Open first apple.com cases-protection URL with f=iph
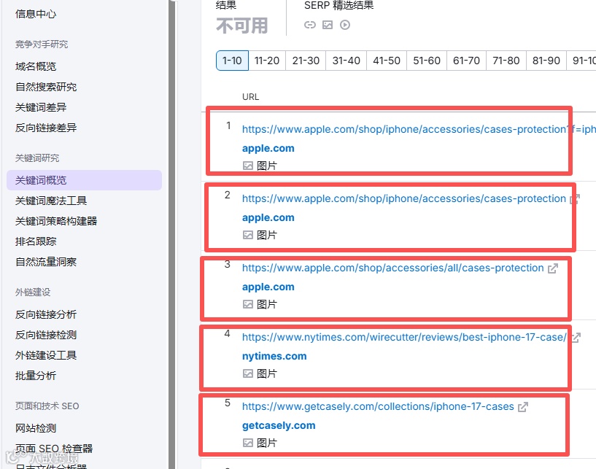 (x=419, y=130)
